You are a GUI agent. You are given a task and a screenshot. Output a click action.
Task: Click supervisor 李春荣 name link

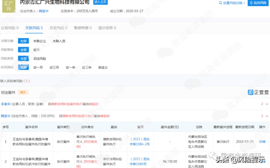coord(5,104)
